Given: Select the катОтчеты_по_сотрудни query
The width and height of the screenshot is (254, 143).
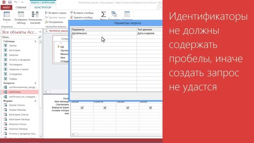Looking at the screenshot, I should click(20, 97).
